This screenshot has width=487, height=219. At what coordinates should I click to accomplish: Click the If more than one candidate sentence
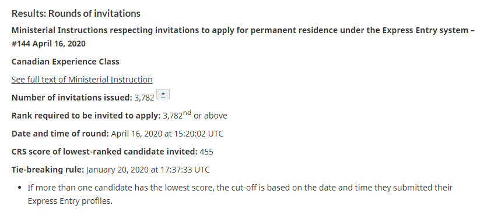[x=240, y=194]
